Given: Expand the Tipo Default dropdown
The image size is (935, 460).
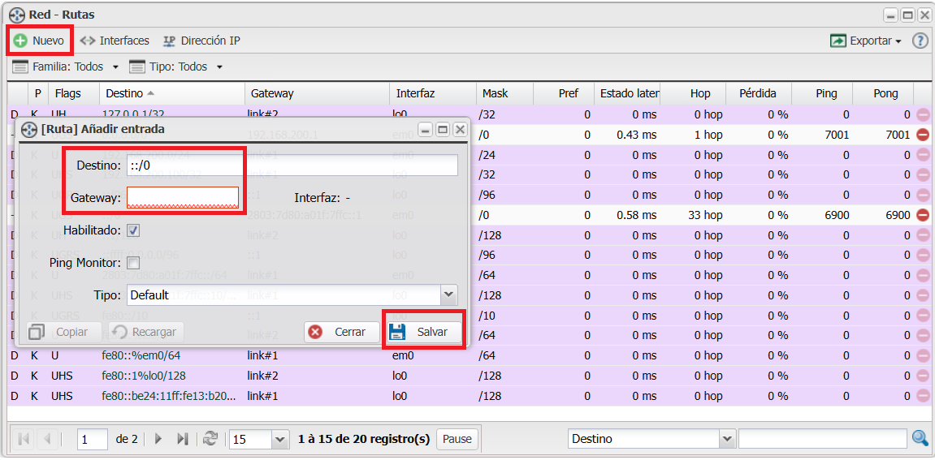Looking at the screenshot, I should (448, 295).
